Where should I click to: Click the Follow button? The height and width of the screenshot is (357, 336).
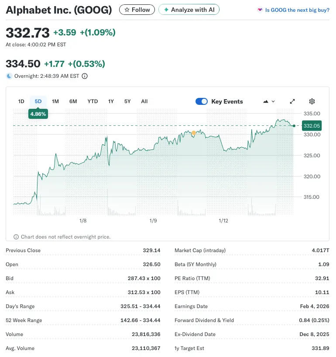point(137,10)
